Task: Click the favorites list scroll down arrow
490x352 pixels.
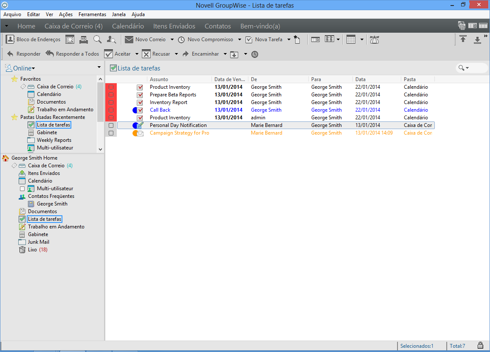Action: 100,149
